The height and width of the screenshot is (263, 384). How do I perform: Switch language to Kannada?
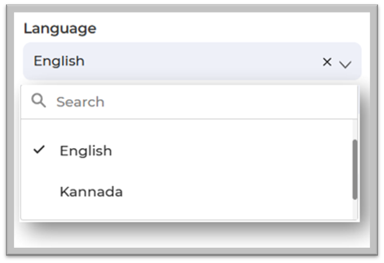pos(91,192)
